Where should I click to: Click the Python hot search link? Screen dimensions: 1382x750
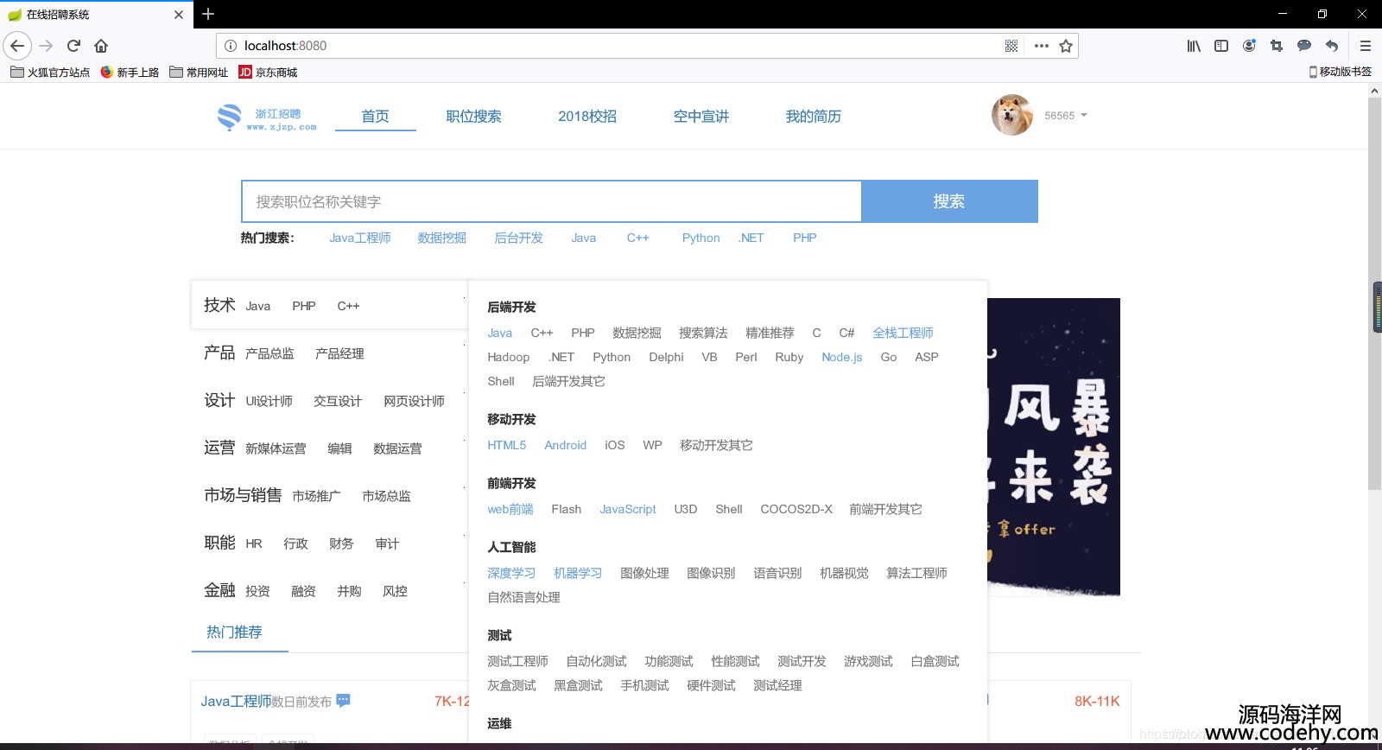[701, 238]
